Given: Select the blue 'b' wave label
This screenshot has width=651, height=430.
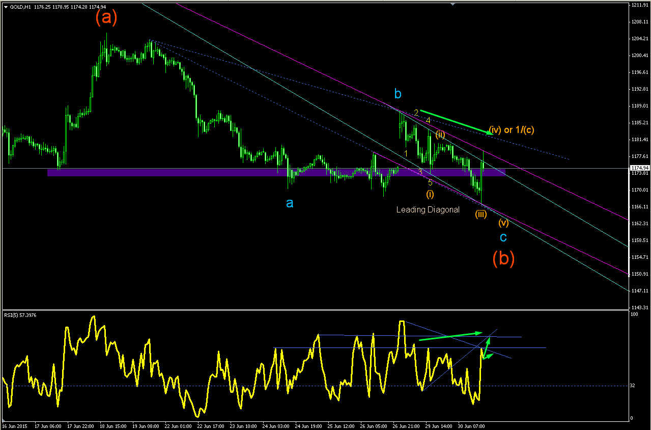Looking at the screenshot, I should pos(398,94).
